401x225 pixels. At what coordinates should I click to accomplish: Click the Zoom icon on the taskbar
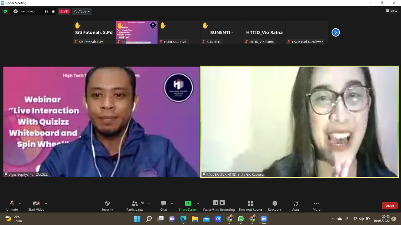pyautogui.click(x=264, y=219)
